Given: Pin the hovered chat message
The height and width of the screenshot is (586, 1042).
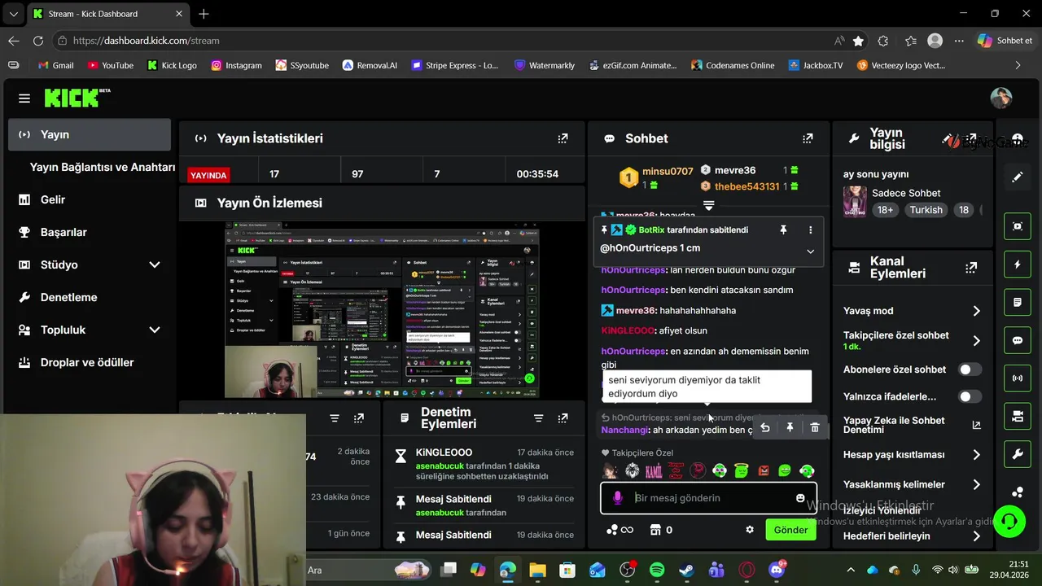Looking at the screenshot, I should pos(790,427).
